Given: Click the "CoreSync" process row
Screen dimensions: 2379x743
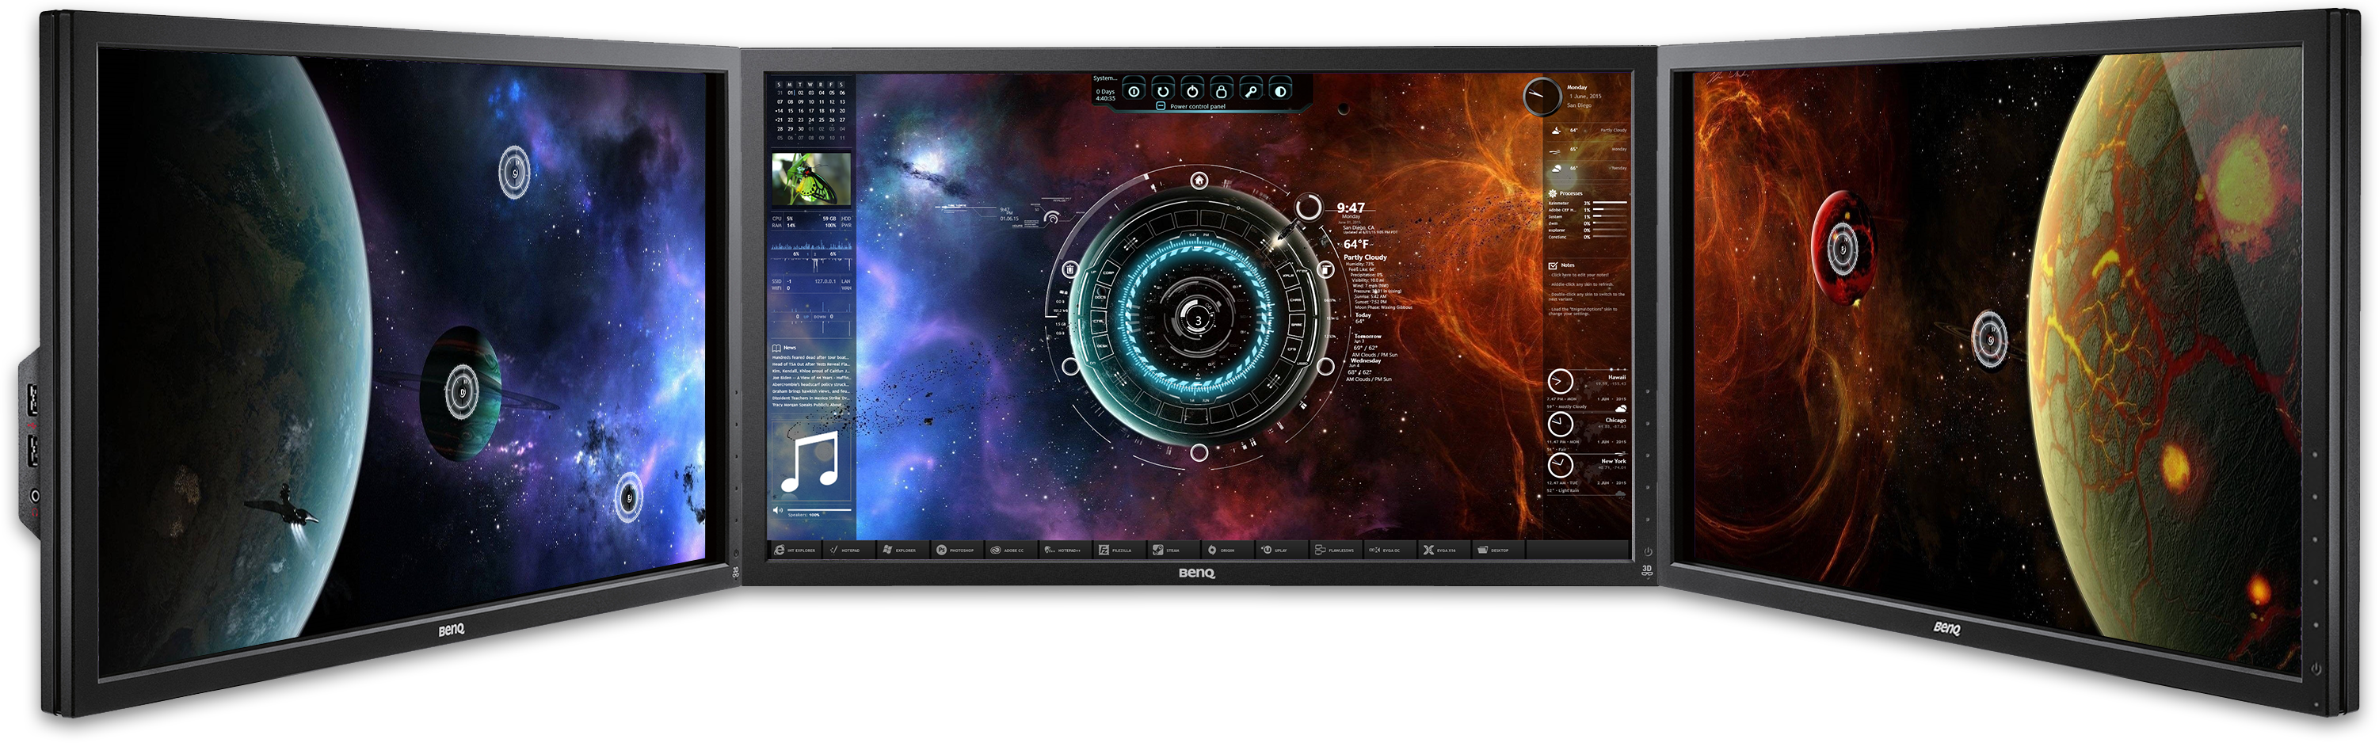Looking at the screenshot, I should (x=1587, y=237).
